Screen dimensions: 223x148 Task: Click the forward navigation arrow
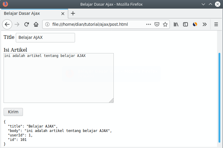(x=17, y=24)
